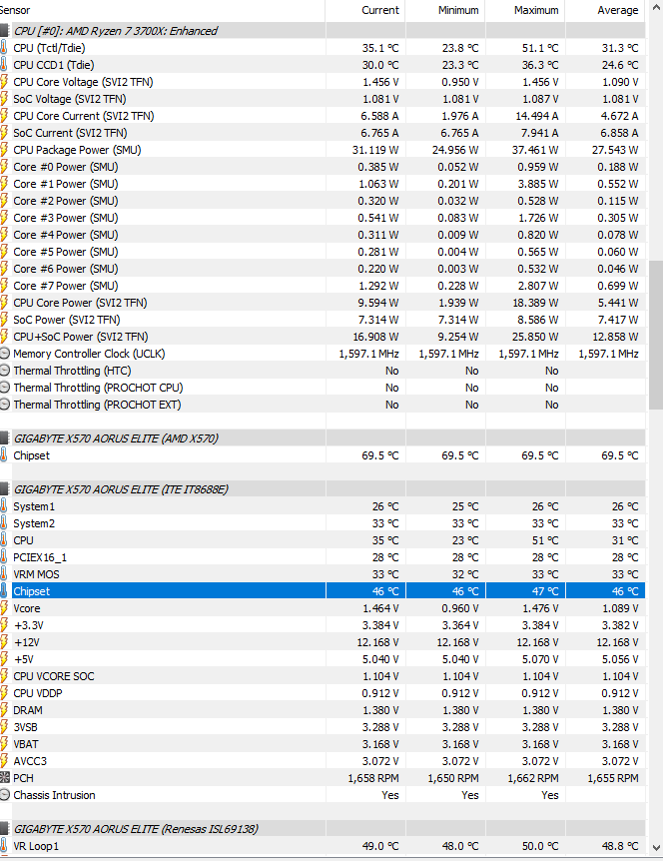
Task: Select the System2 temperature row
Action: 323,523
